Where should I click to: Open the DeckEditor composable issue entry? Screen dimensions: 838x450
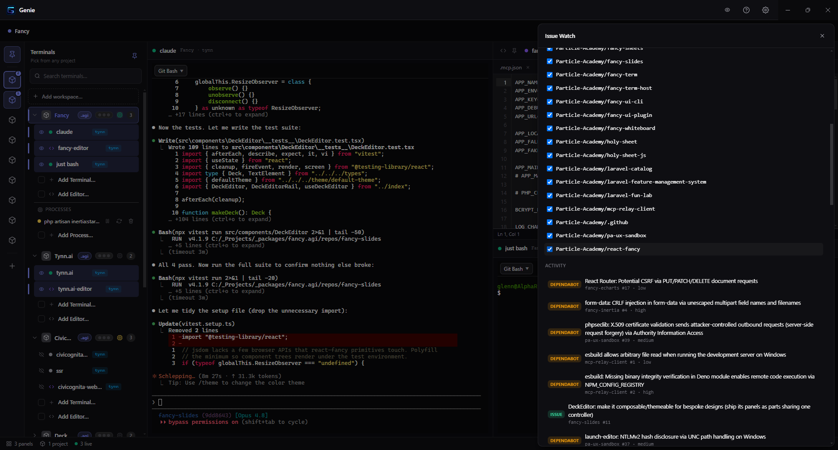point(684,414)
